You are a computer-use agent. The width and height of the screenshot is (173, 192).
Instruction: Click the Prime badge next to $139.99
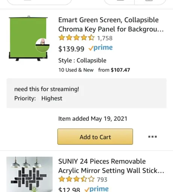tap(100, 48)
